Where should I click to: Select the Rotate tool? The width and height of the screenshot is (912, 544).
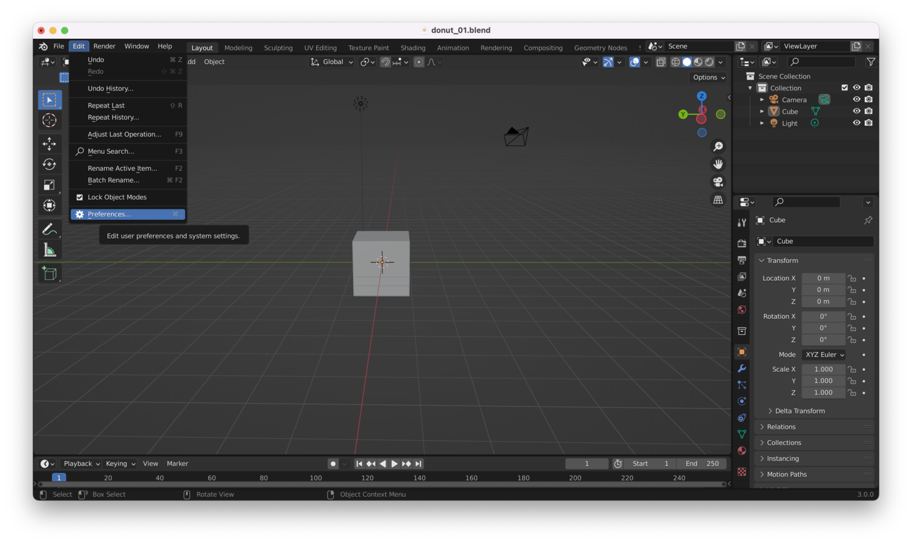(50, 164)
